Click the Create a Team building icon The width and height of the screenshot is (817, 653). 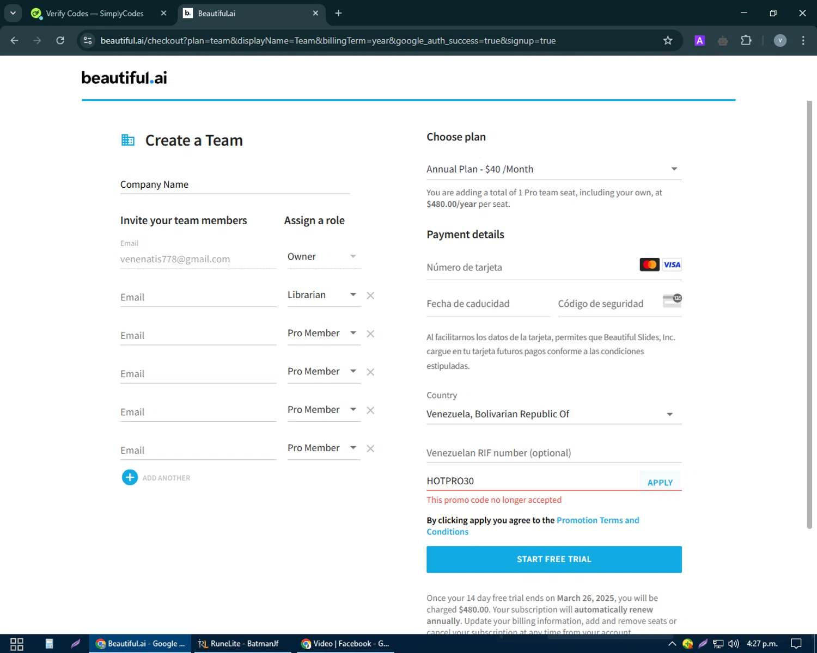pos(128,140)
